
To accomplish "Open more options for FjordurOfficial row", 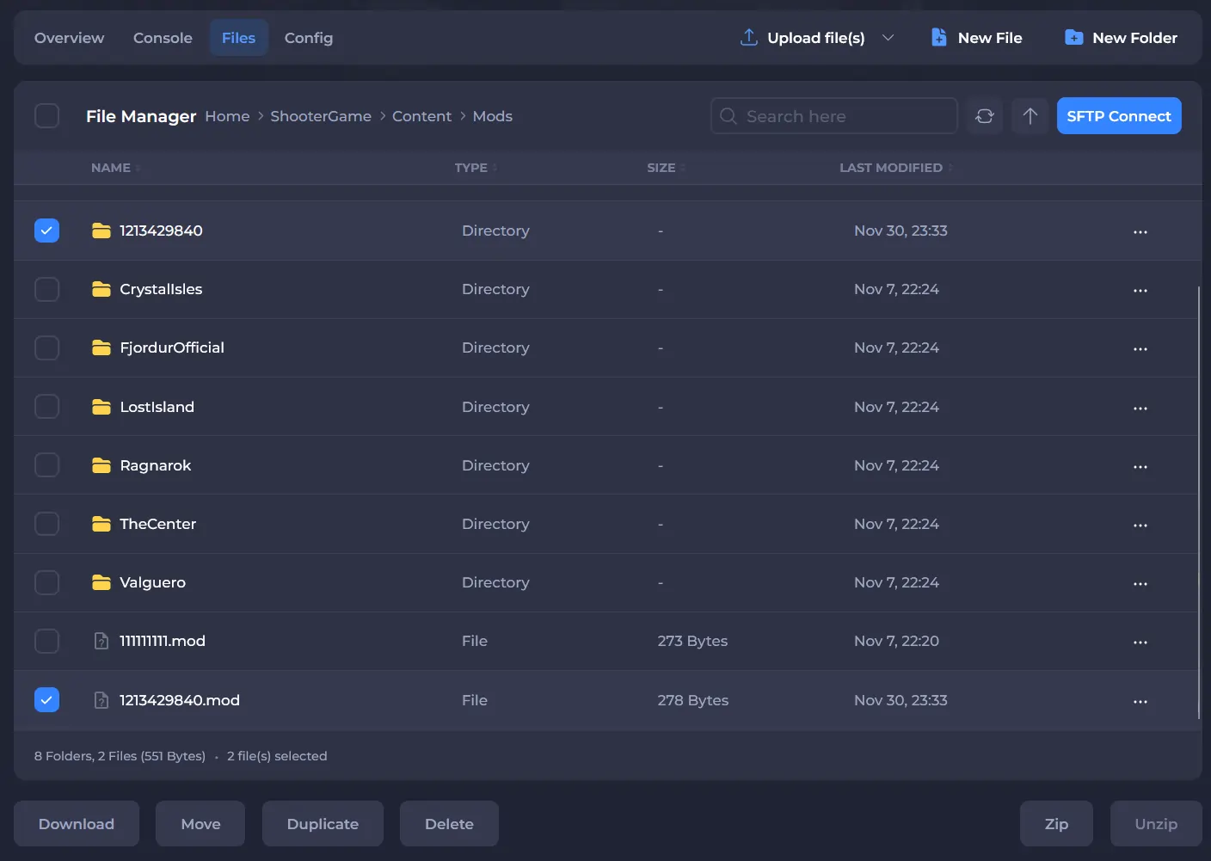I will (x=1140, y=348).
